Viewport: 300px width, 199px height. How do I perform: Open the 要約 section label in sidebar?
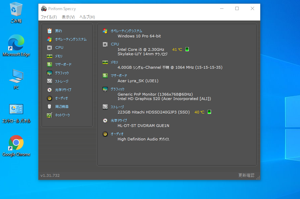tap(58, 31)
